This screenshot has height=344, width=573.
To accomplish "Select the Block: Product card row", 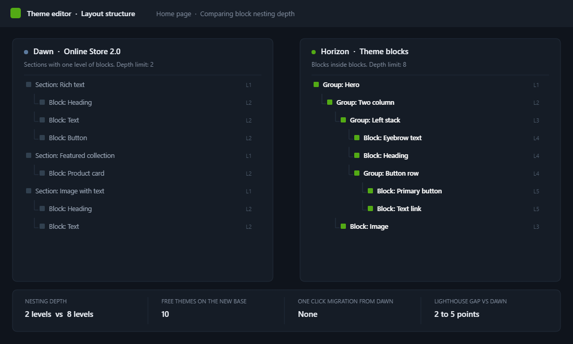I will [143, 173].
